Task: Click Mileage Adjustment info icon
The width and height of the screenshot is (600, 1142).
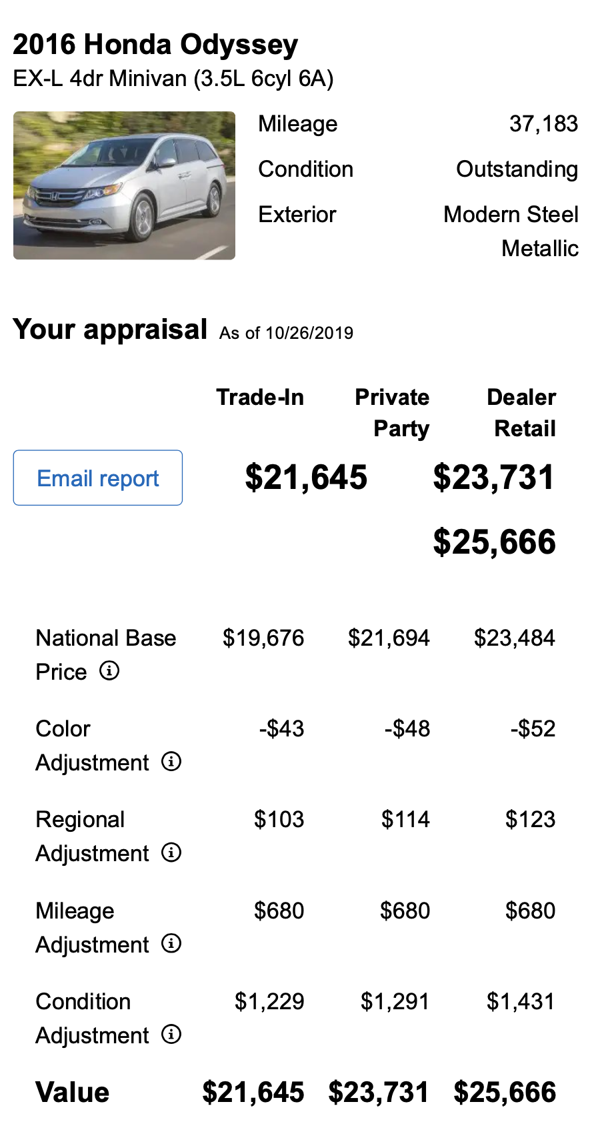Action: pyautogui.click(x=171, y=943)
